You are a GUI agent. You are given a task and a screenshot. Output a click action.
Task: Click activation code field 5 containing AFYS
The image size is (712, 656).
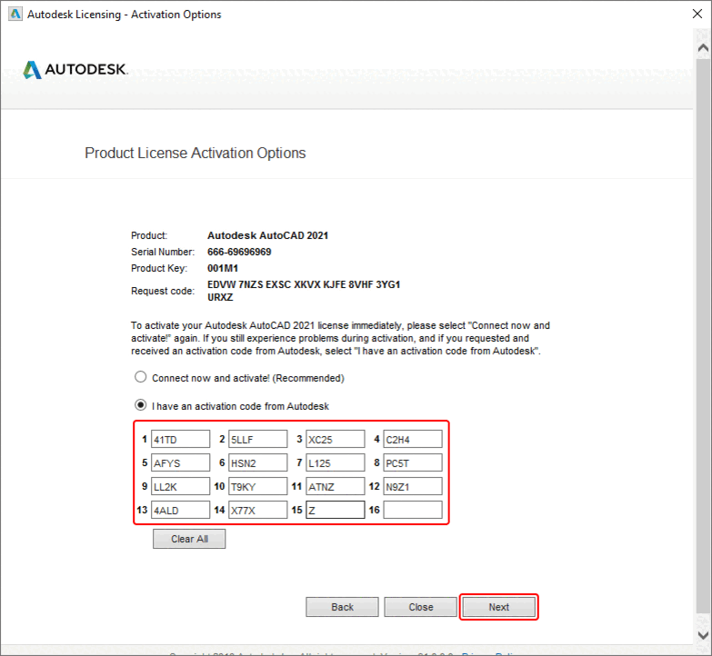tap(180, 462)
